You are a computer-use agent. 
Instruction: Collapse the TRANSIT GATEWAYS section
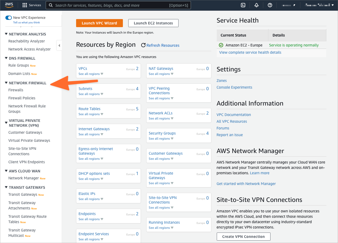point(6,187)
